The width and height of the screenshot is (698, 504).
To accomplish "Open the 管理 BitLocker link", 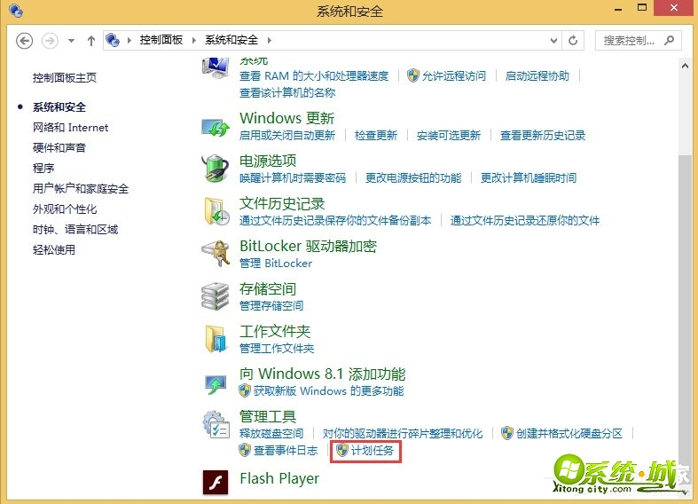I will 276,264.
